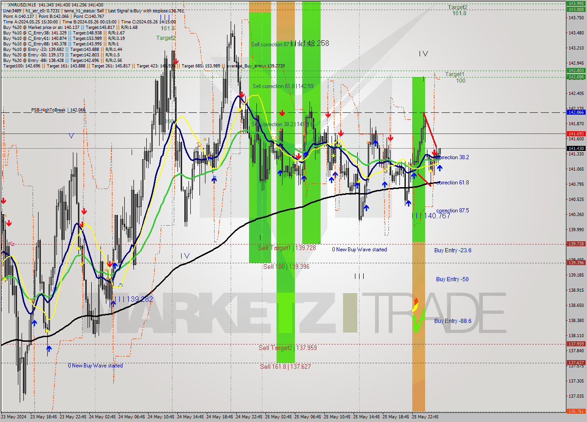Click the flame icon in the orange column

click(415, 305)
